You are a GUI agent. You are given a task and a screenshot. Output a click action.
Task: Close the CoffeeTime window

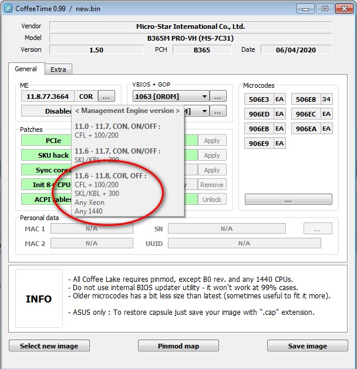click(x=344, y=9)
